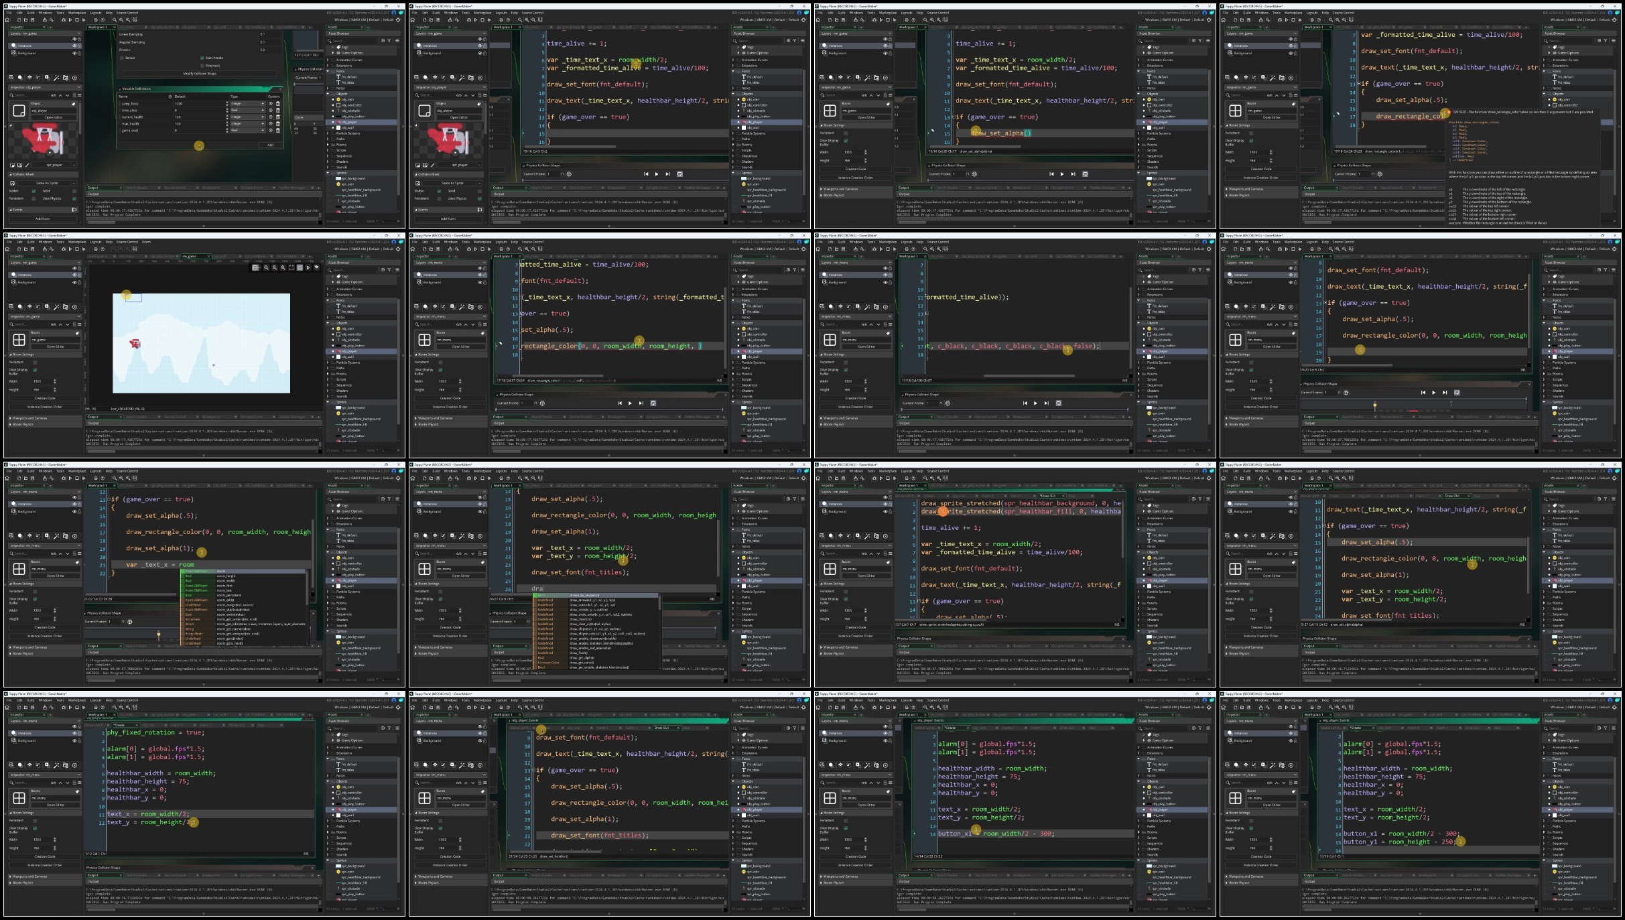
Task: Click Add Event in Variable Definitions frame
Action: pyautogui.click(x=43, y=218)
